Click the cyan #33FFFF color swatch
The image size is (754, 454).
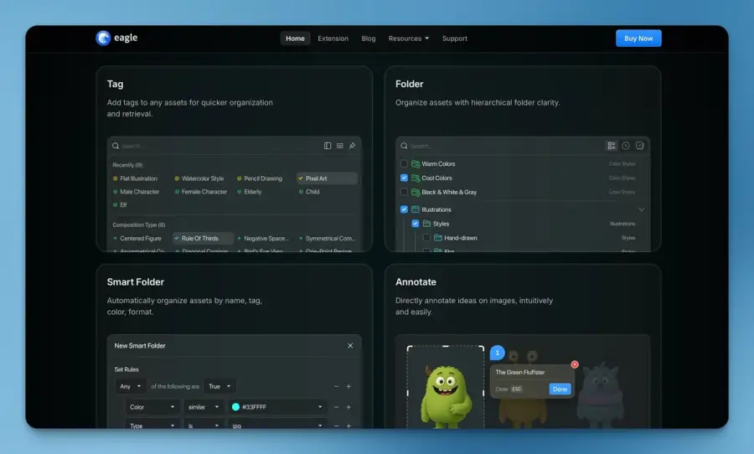(235, 407)
